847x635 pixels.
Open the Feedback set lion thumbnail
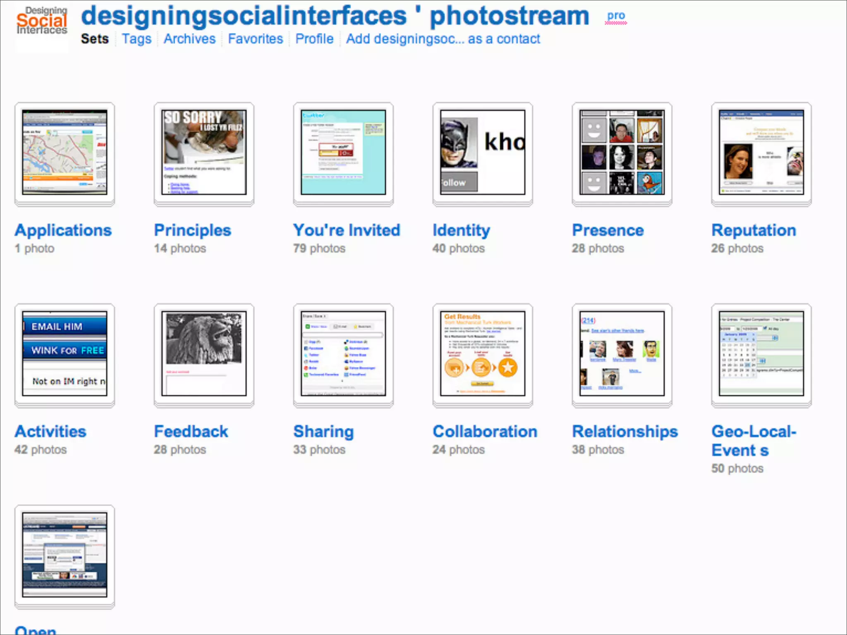tap(204, 354)
